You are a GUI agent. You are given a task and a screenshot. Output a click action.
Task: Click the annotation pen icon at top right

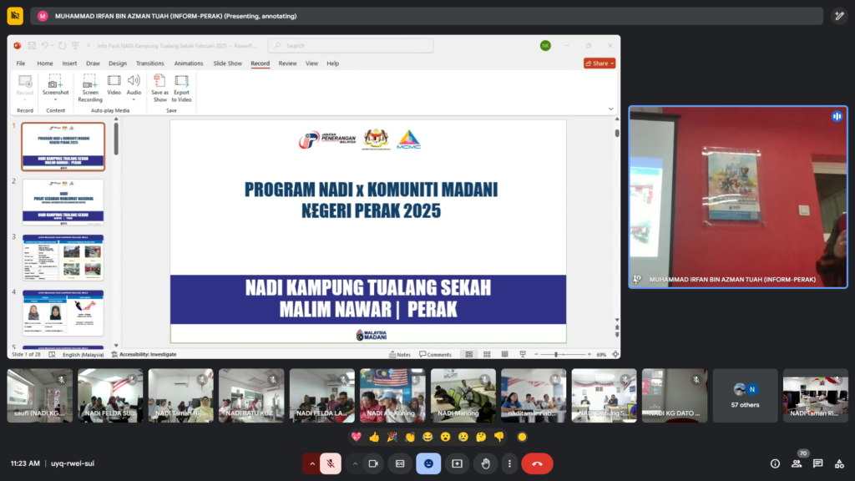(x=839, y=16)
